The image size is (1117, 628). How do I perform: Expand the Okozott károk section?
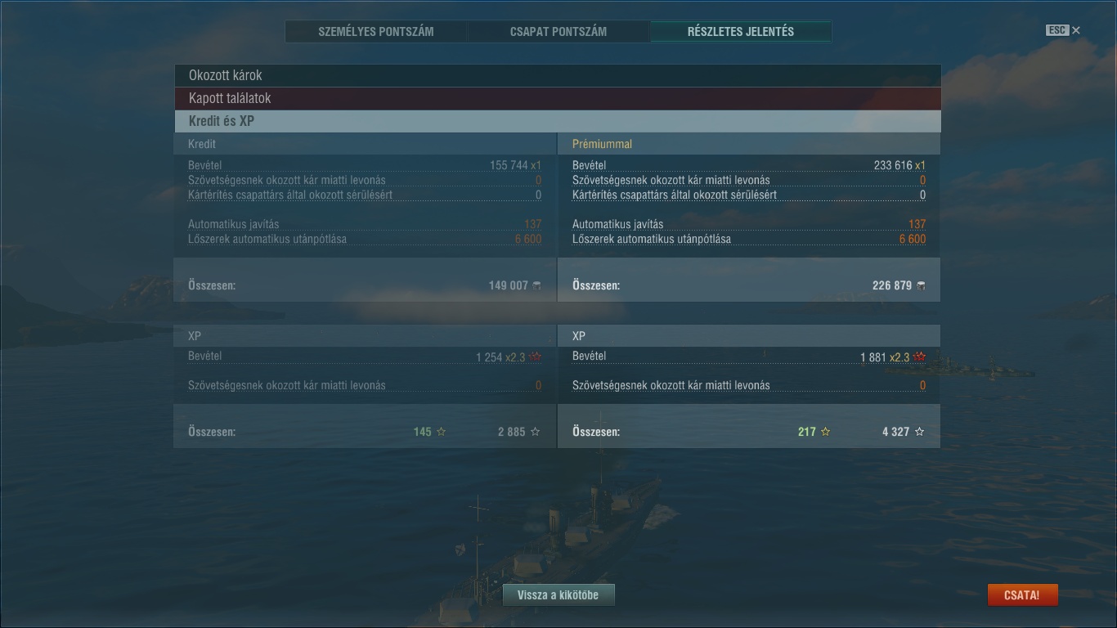[558, 75]
